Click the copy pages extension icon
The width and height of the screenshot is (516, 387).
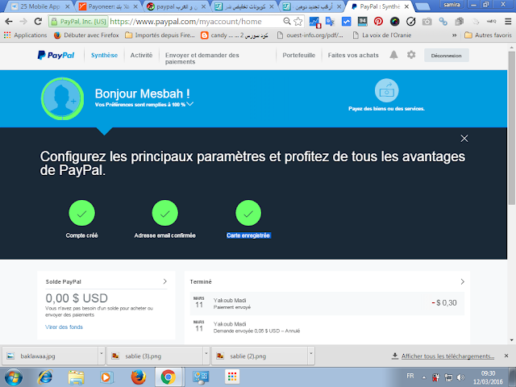coord(459,22)
